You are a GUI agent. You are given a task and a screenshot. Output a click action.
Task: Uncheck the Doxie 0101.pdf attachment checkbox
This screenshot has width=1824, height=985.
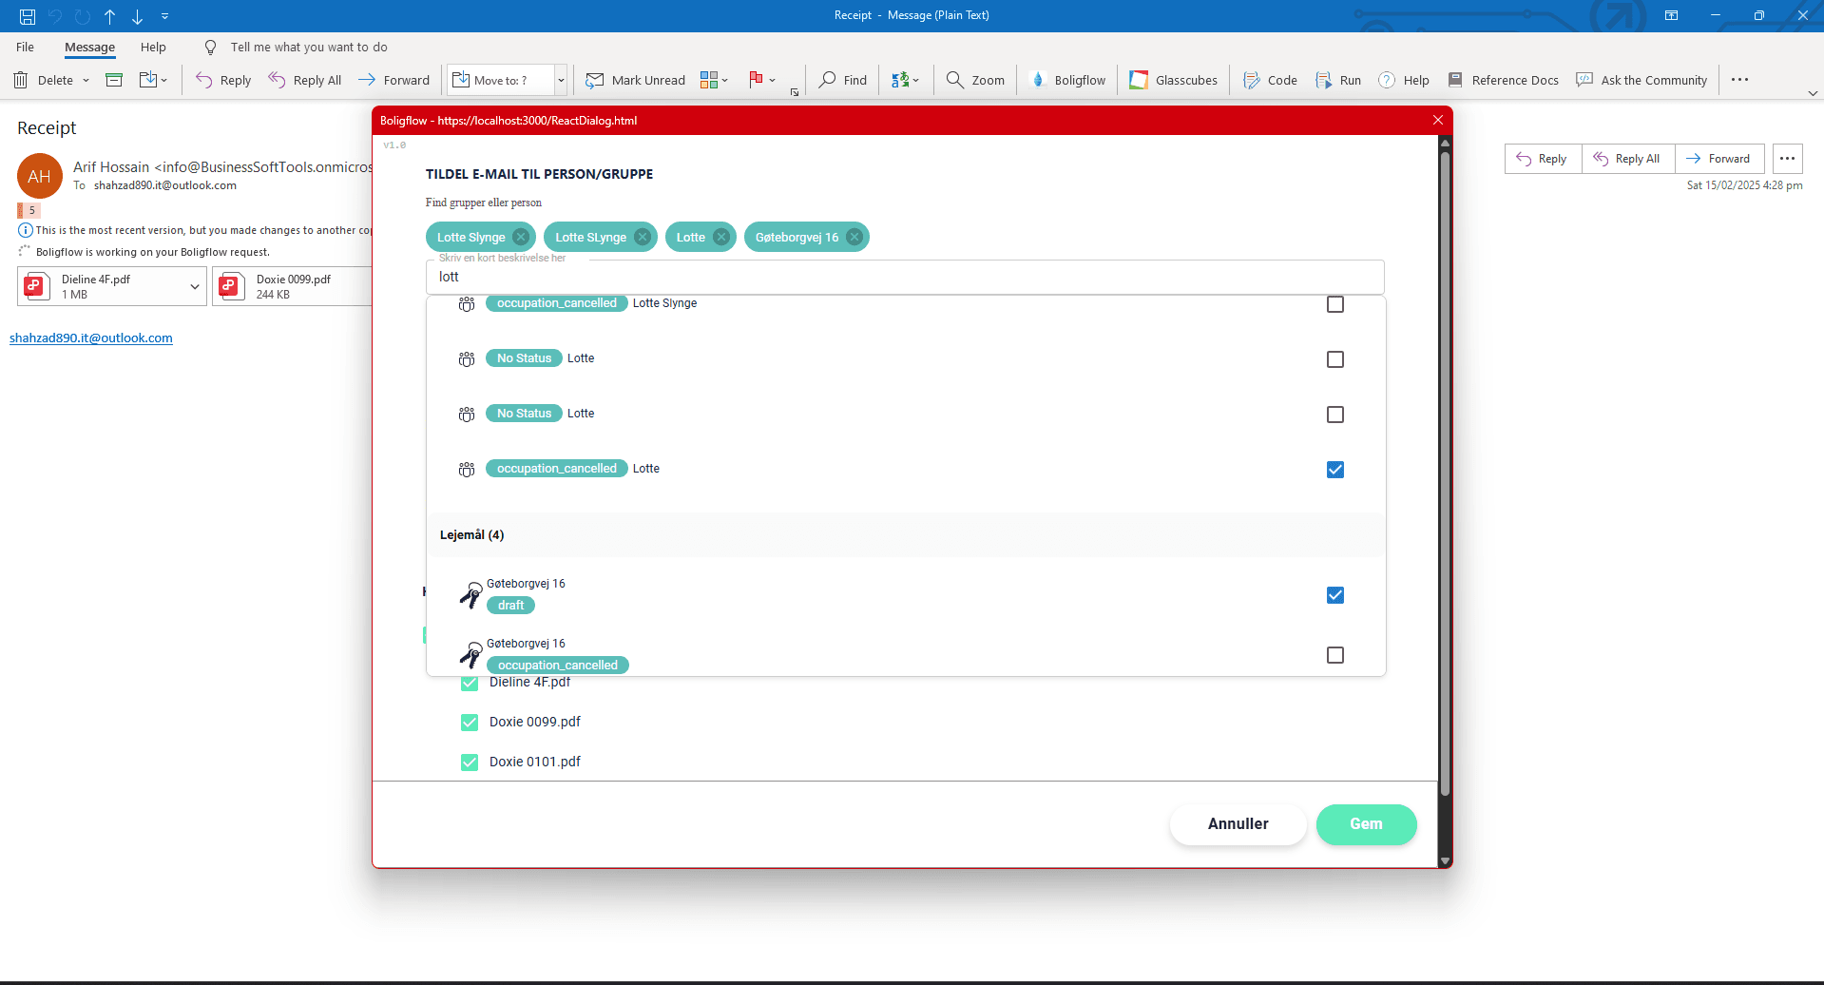(x=470, y=763)
